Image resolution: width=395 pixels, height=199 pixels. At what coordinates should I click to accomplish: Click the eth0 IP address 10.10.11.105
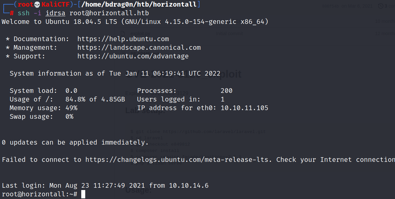[244, 108]
